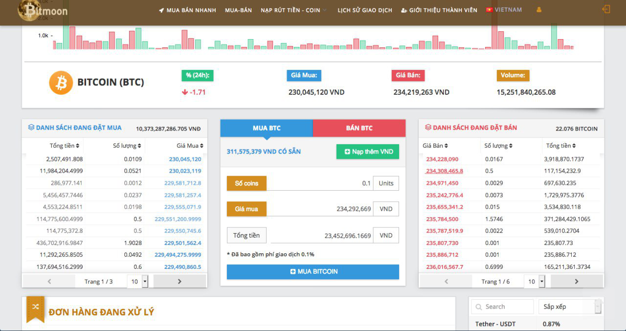
Task: Click the orange Bitcoin coin icon
Action: click(x=61, y=83)
